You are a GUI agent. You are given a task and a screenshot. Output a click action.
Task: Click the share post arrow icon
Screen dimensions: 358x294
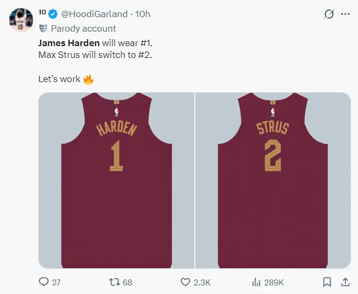[x=344, y=282]
